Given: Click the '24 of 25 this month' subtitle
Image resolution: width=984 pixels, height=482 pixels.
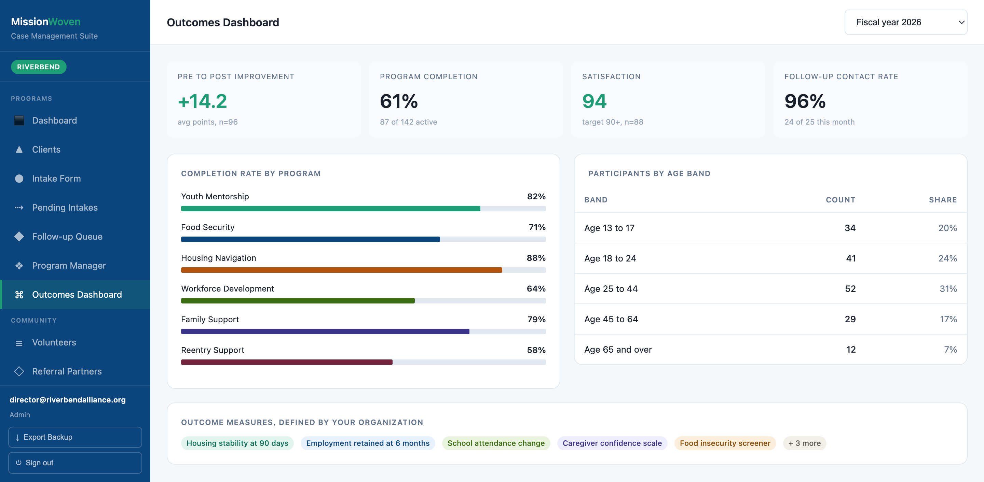Looking at the screenshot, I should click(x=819, y=122).
